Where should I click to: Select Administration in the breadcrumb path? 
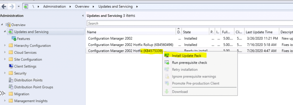54,7
